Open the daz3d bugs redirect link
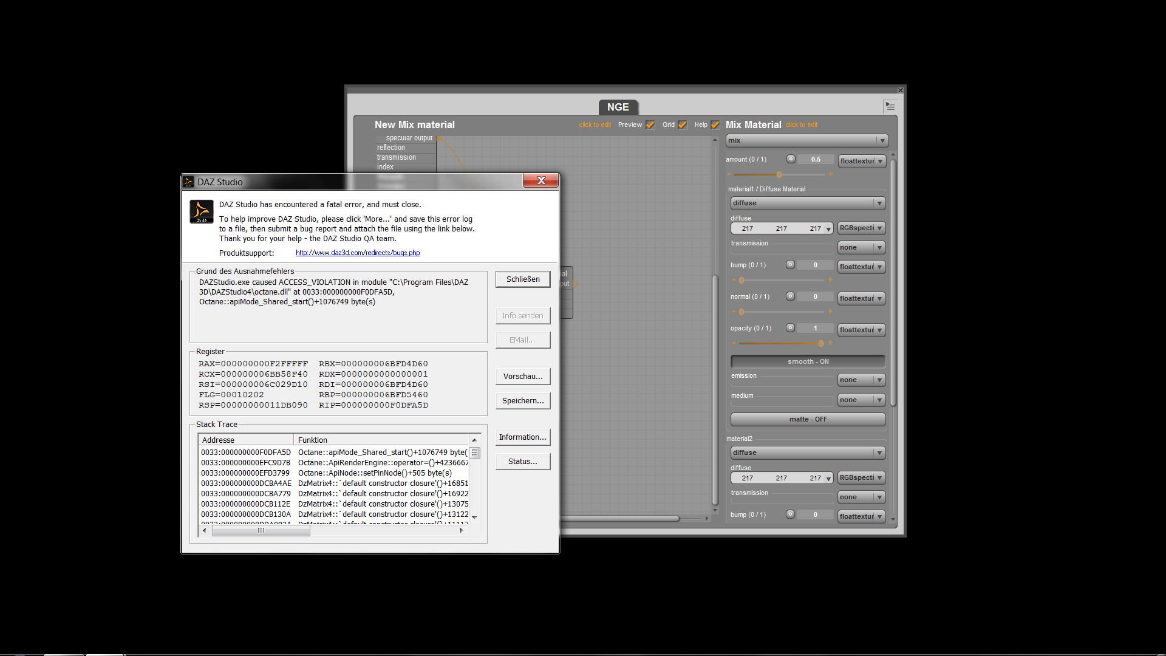1166x656 pixels. pyautogui.click(x=358, y=253)
